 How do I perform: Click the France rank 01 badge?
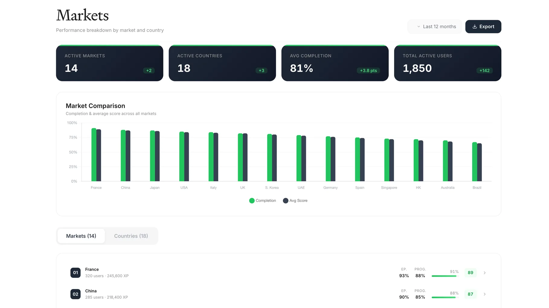[75, 272]
